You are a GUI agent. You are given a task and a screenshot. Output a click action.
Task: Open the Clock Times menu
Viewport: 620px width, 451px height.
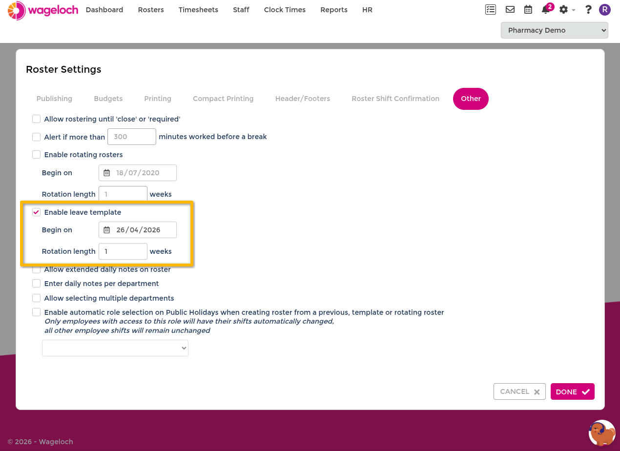click(285, 10)
